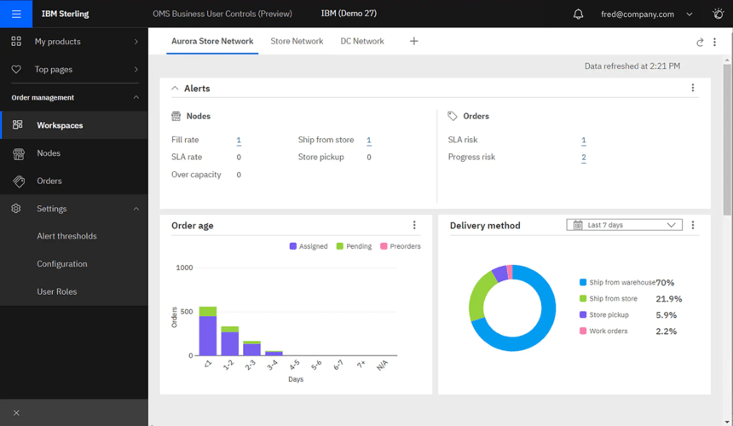The image size is (733, 426).
Task: Click the My products grid icon
Action: 16,42
